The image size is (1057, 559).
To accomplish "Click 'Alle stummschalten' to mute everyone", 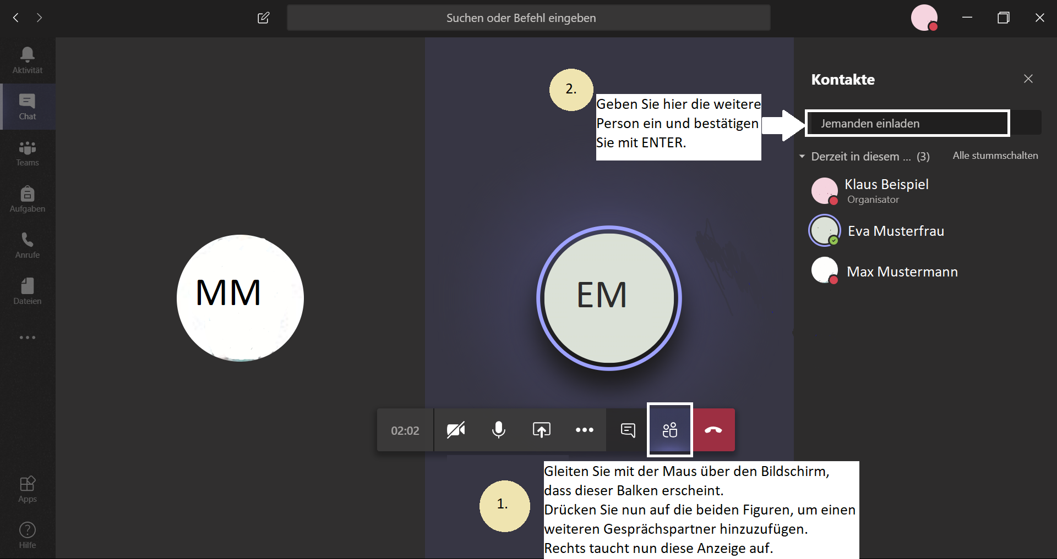I will coord(995,156).
